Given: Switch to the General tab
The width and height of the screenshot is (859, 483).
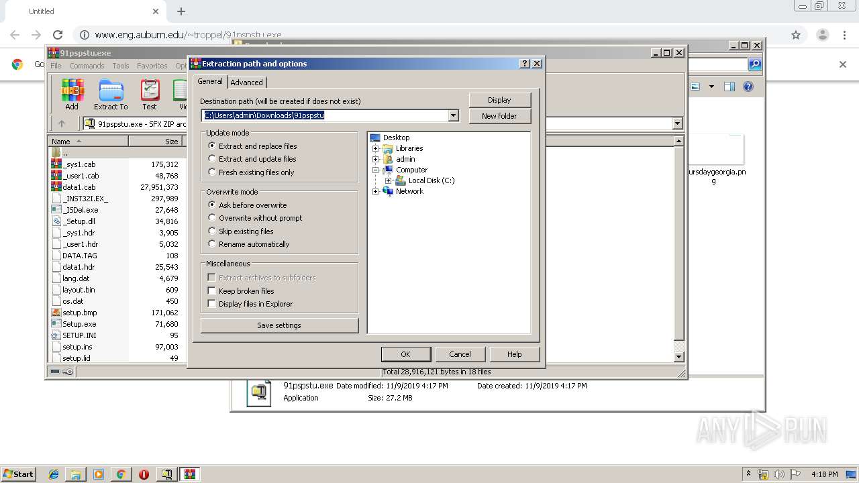Looking at the screenshot, I should click(x=210, y=81).
